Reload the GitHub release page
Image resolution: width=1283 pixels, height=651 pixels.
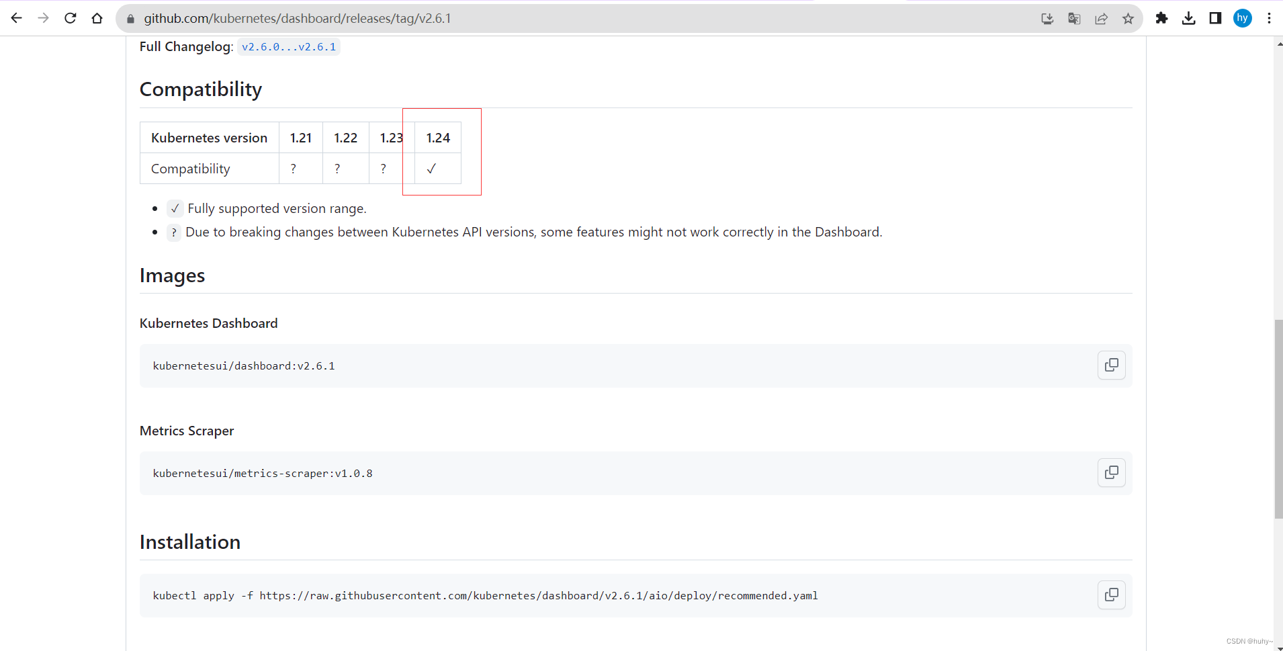tap(71, 18)
